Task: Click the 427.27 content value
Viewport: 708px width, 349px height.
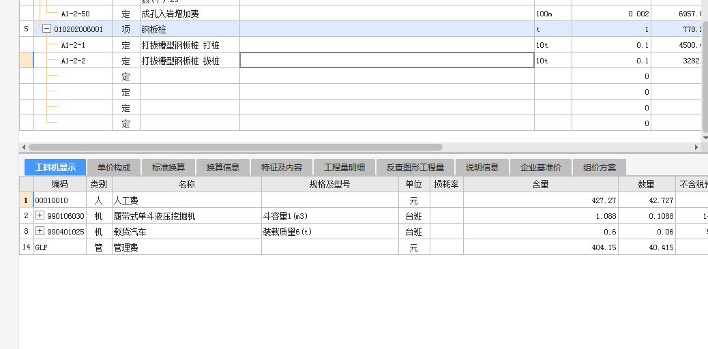Action: point(540,200)
